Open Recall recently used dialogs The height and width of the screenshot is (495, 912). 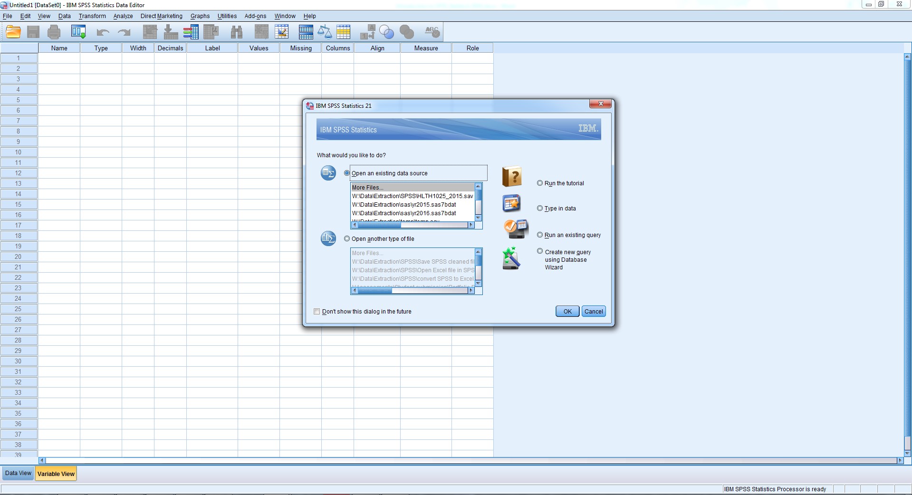pyautogui.click(x=78, y=32)
